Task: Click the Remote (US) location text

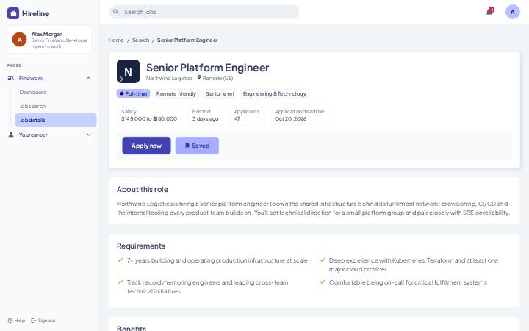Action: (x=217, y=78)
